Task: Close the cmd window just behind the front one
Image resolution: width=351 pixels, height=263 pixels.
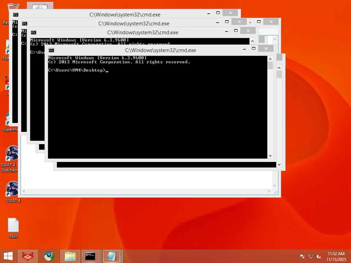Action: pyautogui.click(x=248, y=30)
